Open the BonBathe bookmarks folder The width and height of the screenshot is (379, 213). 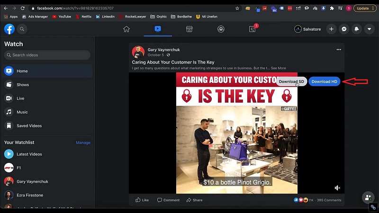coord(181,17)
